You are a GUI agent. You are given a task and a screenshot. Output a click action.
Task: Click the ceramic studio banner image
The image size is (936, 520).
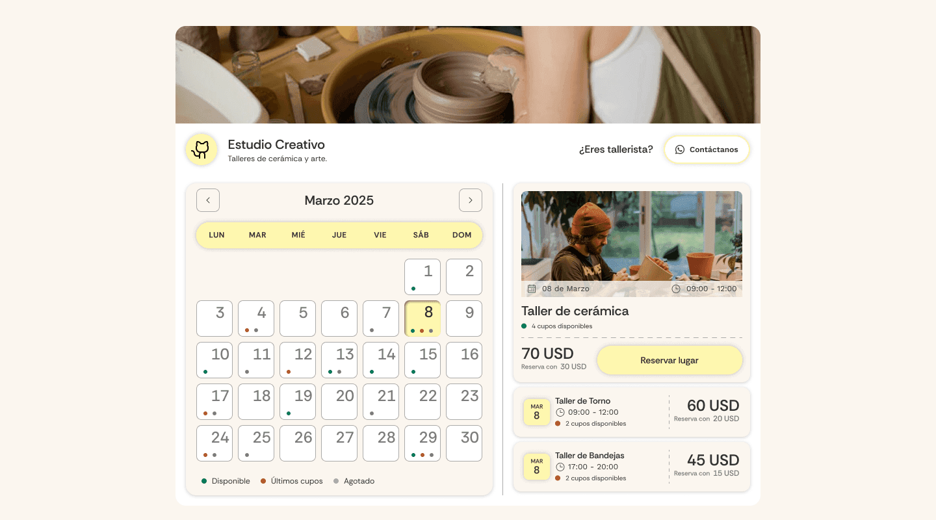468,75
